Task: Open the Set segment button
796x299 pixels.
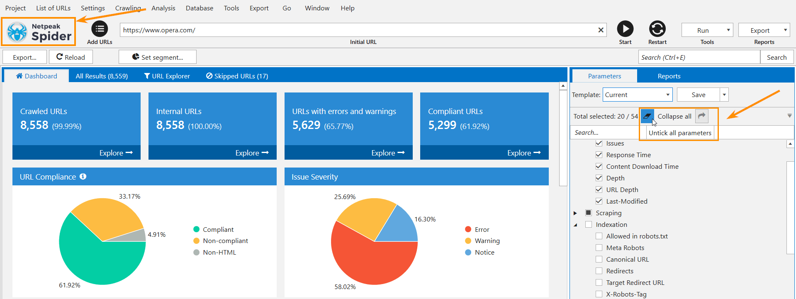Action: click(158, 57)
